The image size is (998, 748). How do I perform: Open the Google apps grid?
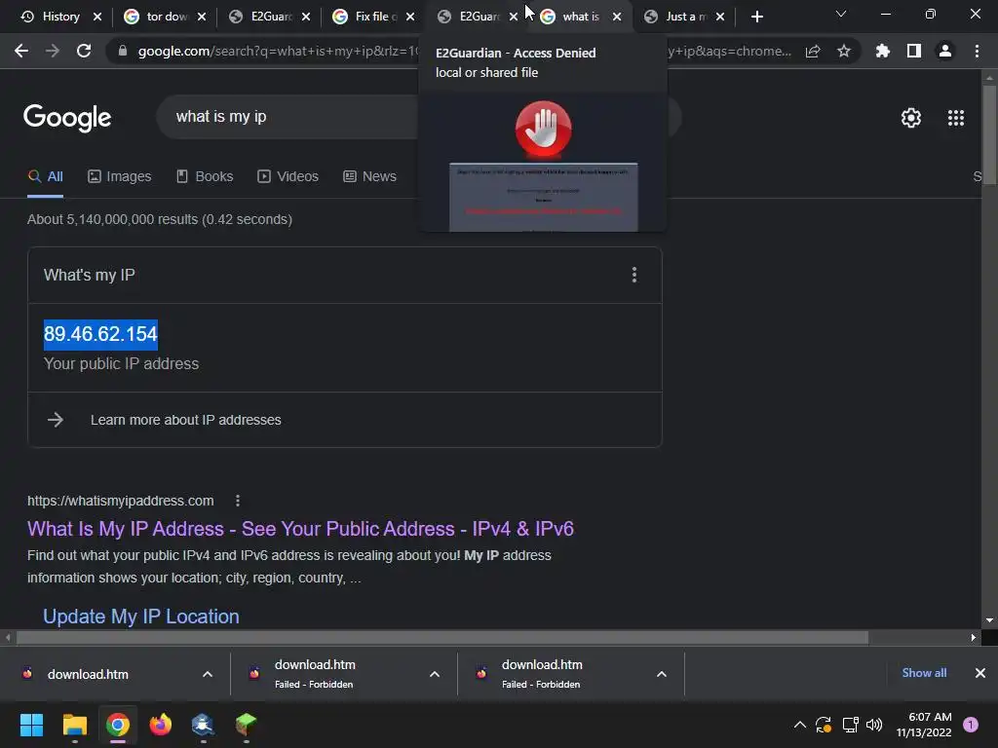pyautogui.click(x=956, y=118)
